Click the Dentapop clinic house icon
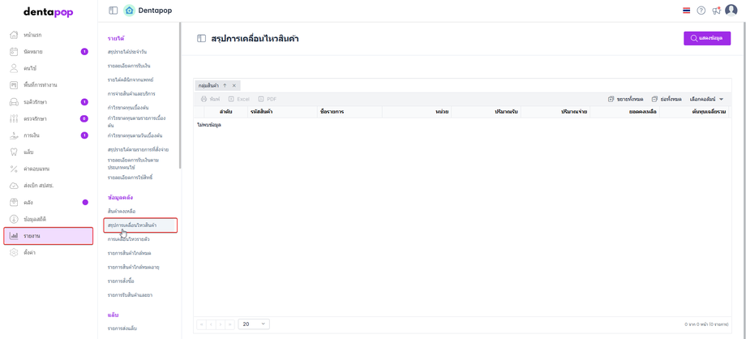This screenshot has height=339, width=746. pyautogui.click(x=129, y=11)
